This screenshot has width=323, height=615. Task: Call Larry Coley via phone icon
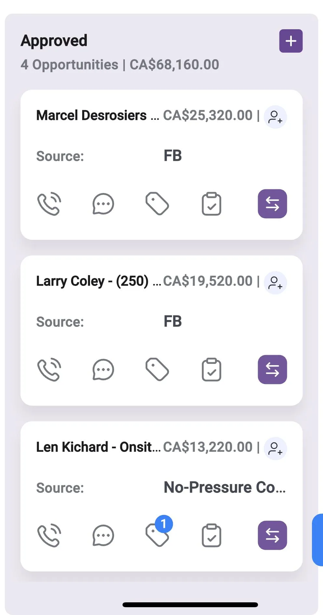[x=49, y=370]
